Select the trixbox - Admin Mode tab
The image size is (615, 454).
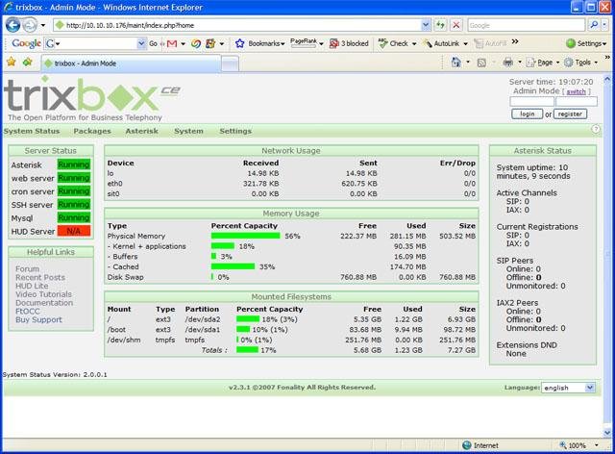132,63
